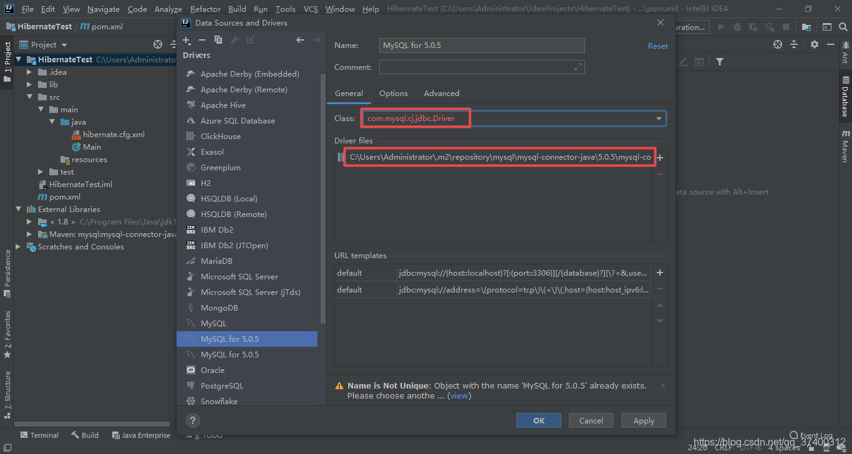Image resolution: width=852 pixels, height=454 pixels.
Task: Open Database panel settings gear
Action: tap(814, 44)
